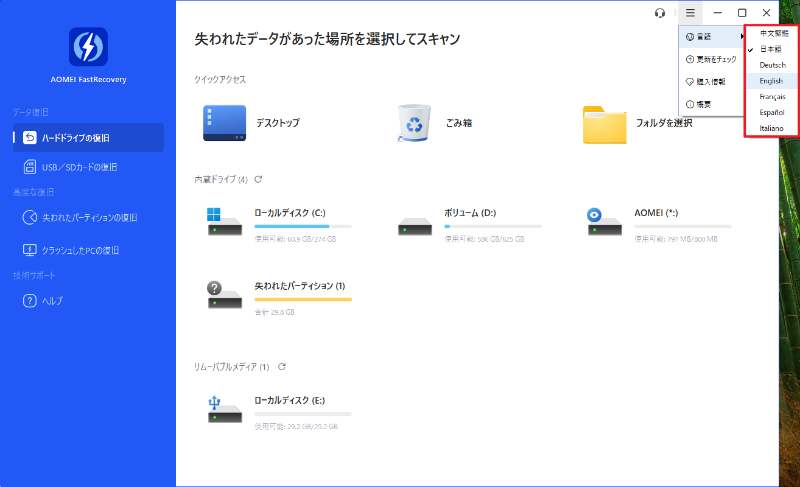The width and height of the screenshot is (800, 487).
Task: Click 更新をチェック menu entry
Action: [x=711, y=59]
